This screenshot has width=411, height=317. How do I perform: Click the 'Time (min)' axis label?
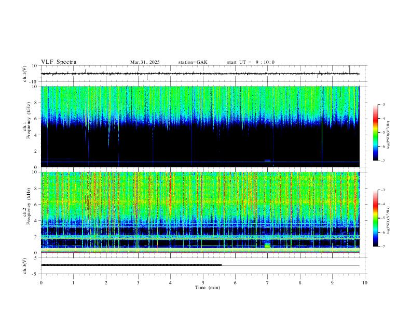(208, 287)
